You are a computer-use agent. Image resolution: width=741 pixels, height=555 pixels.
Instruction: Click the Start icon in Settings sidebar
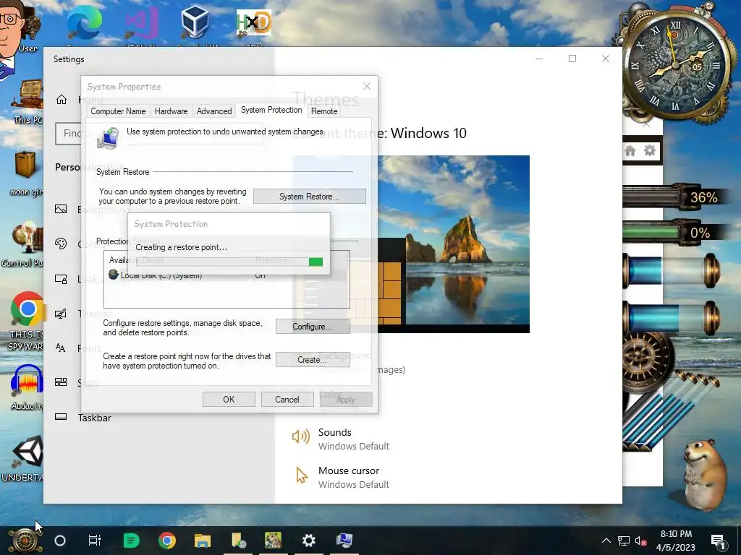[x=61, y=382]
